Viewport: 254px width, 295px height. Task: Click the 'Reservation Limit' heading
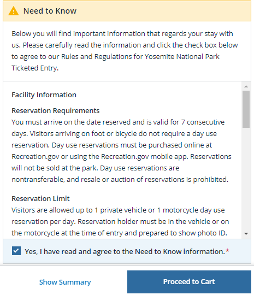[40, 198]
